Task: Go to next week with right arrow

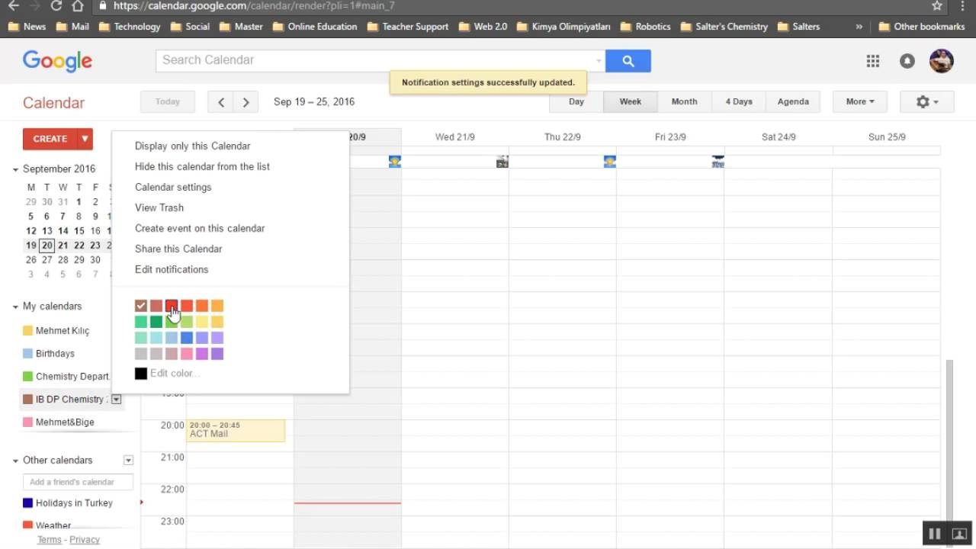Action: pos(246,101)
